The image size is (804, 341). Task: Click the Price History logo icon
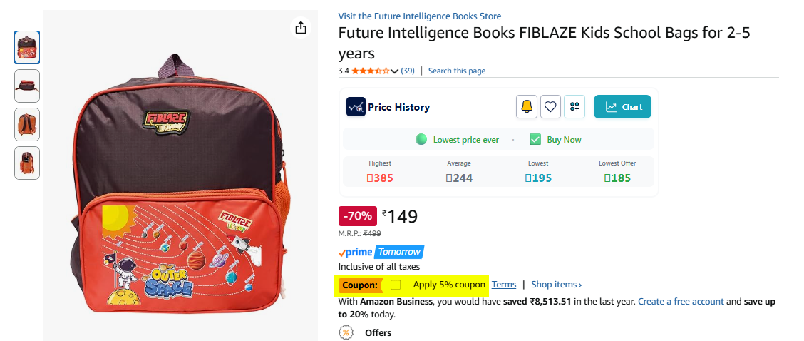click(356, 107)
